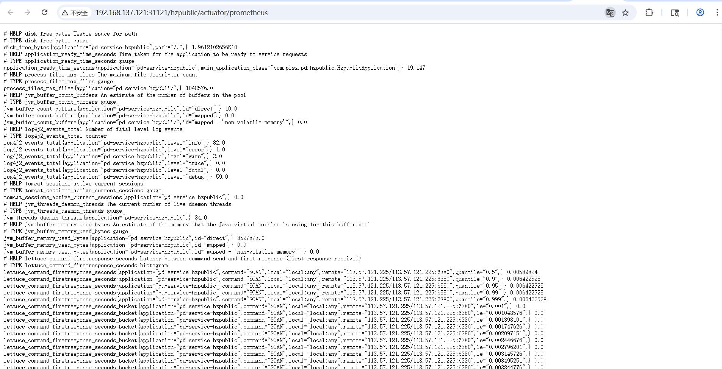Reload the Prometheus metrics page
The height and width of the screenshot is (369, 722).
44,12
